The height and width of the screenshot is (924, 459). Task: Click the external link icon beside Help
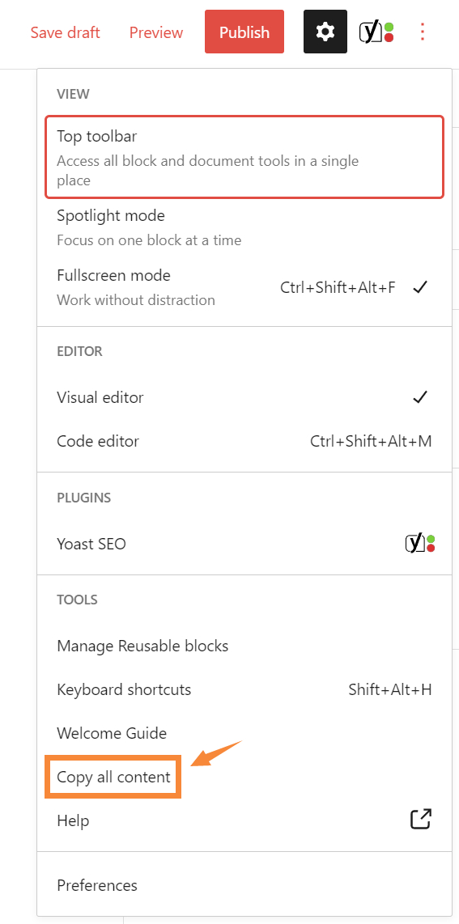click(x=421, y=819)
